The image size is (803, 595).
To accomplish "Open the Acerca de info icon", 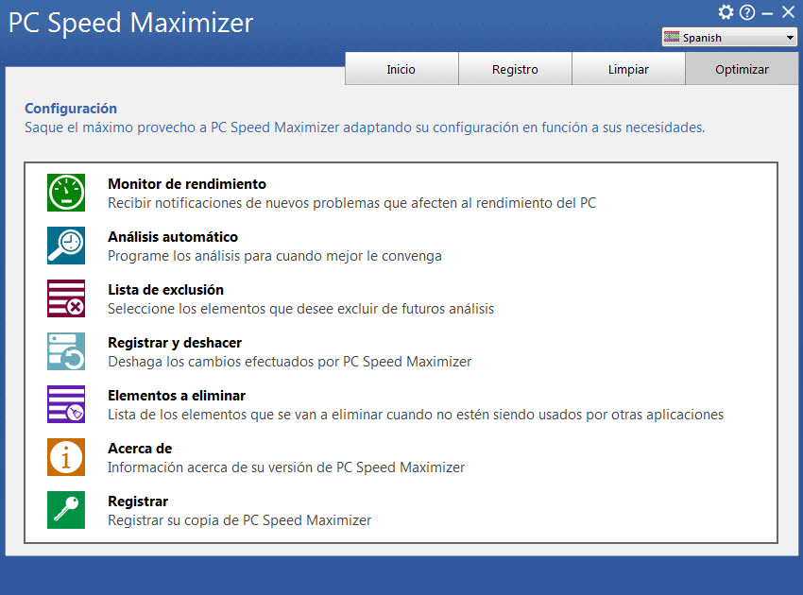I will click(66, 457).
